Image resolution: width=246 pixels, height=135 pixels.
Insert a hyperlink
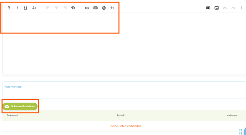coord(87,8)
